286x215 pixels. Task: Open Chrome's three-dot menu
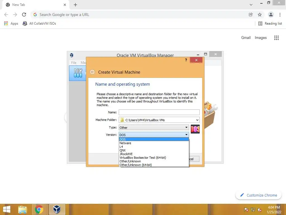[280, 15]
